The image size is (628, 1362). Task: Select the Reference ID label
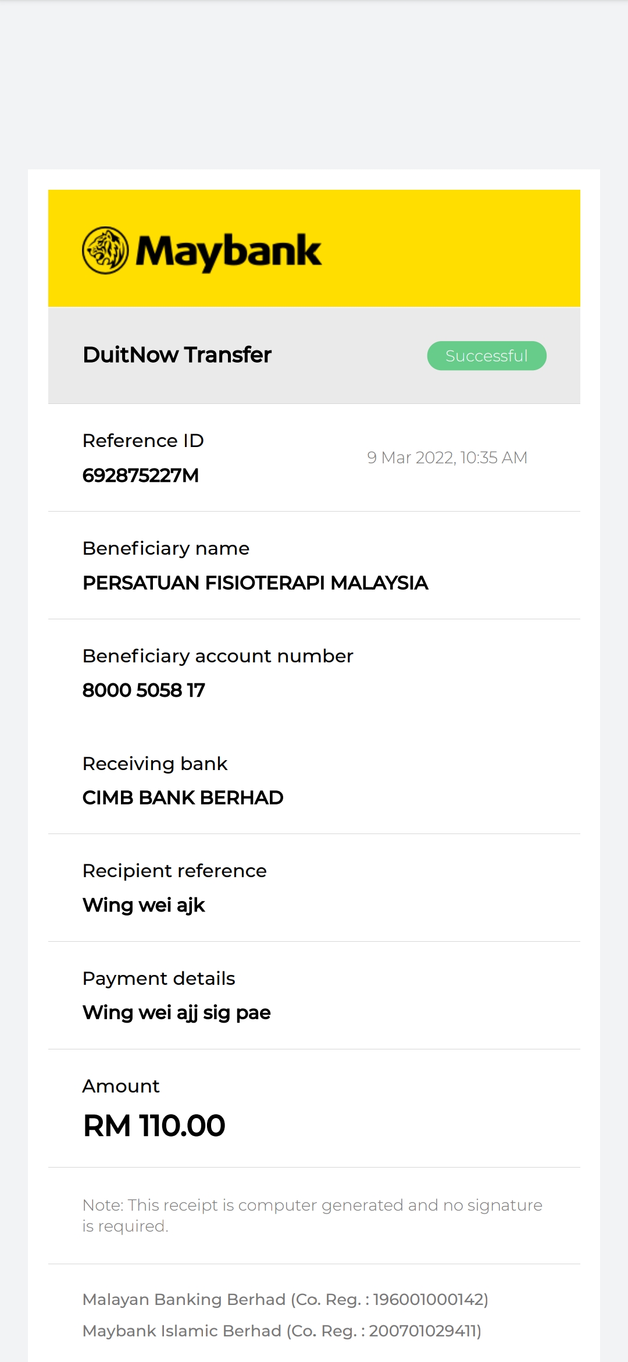(x=143, y=441)
